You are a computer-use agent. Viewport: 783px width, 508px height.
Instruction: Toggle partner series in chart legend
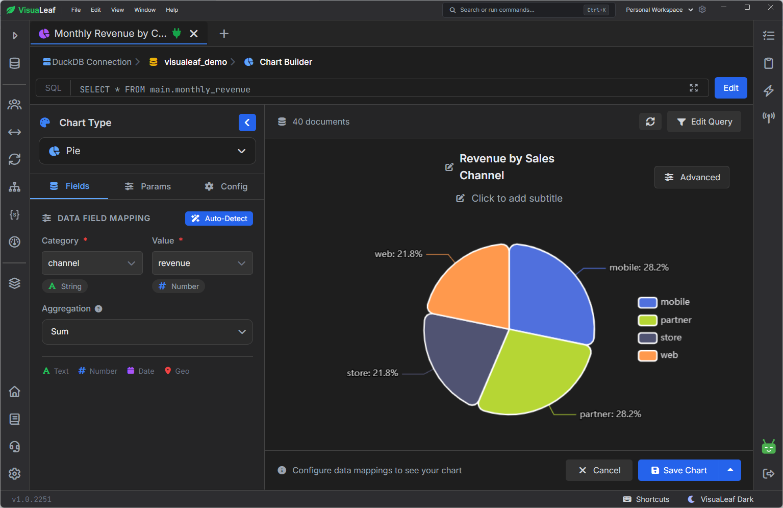pyautogui.click(x=665, y=320)
